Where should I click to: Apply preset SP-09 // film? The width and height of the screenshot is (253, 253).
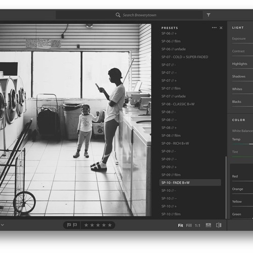click(171, 175)
